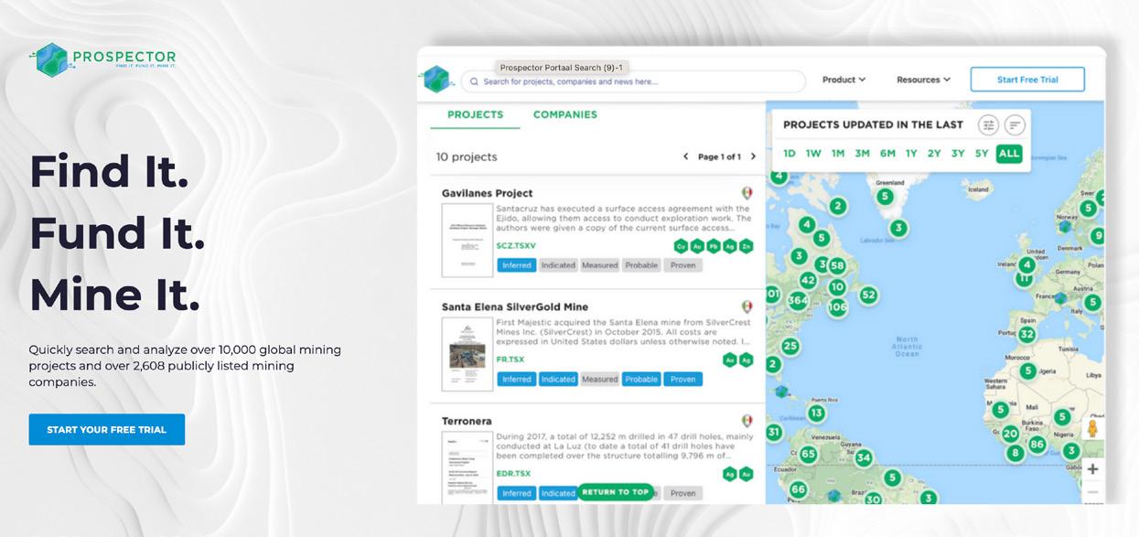Zoom in the map with the plus button
The height and width of the screenshot is (537, 1139).
[x=1092, y=468]
